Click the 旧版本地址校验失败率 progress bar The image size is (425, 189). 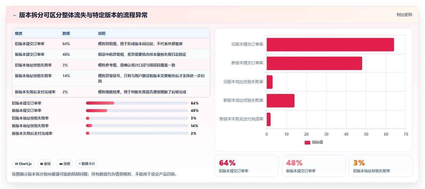(x=137, y=118)
